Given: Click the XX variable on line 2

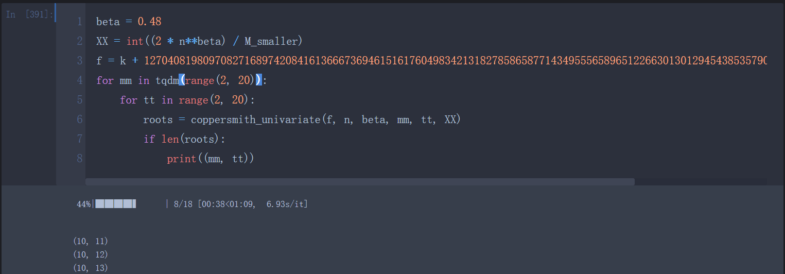Looking at the screenshot, I should 102,41.
